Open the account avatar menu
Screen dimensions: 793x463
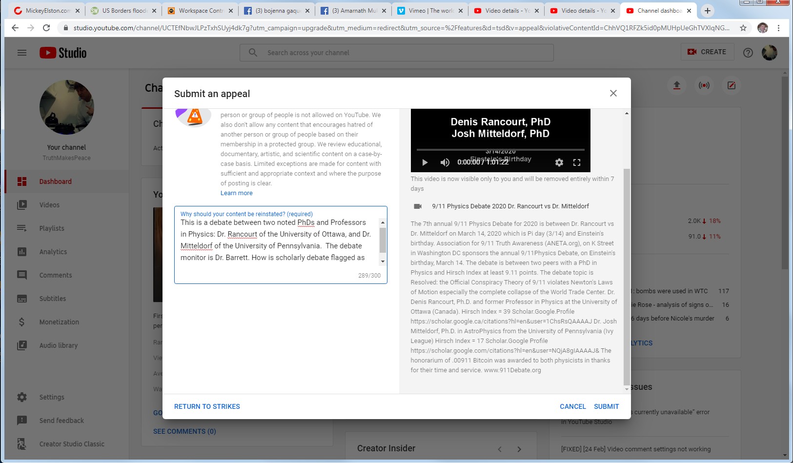coord(769,53)
